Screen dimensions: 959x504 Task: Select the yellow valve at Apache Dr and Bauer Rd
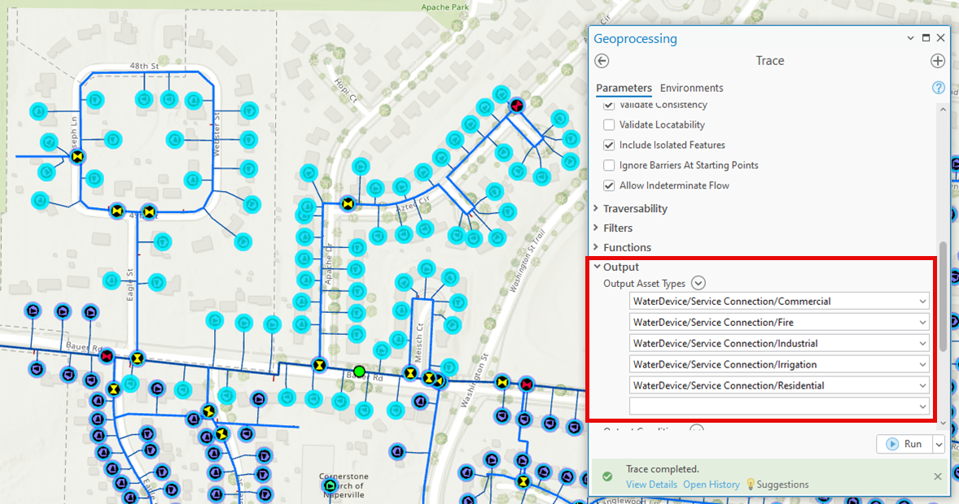pos(318,365)
